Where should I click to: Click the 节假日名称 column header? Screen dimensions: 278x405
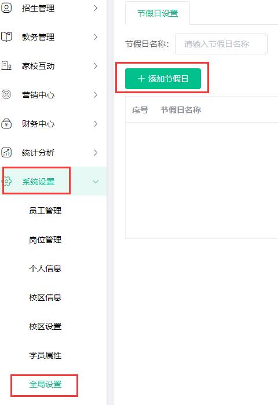click(x=181, y=110)
